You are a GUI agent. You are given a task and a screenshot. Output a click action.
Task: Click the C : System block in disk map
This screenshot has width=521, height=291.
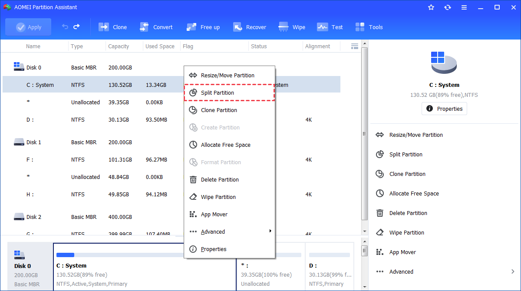(145, 267)
